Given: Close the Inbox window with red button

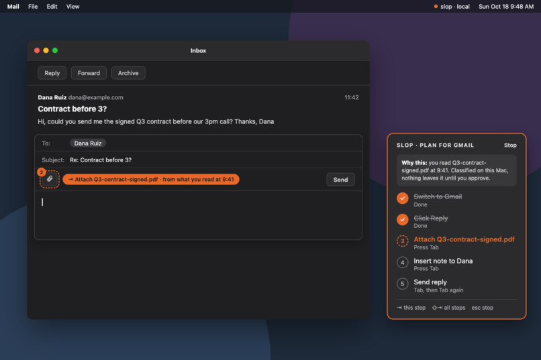Looking at the screenshot, I should point(37,50).
